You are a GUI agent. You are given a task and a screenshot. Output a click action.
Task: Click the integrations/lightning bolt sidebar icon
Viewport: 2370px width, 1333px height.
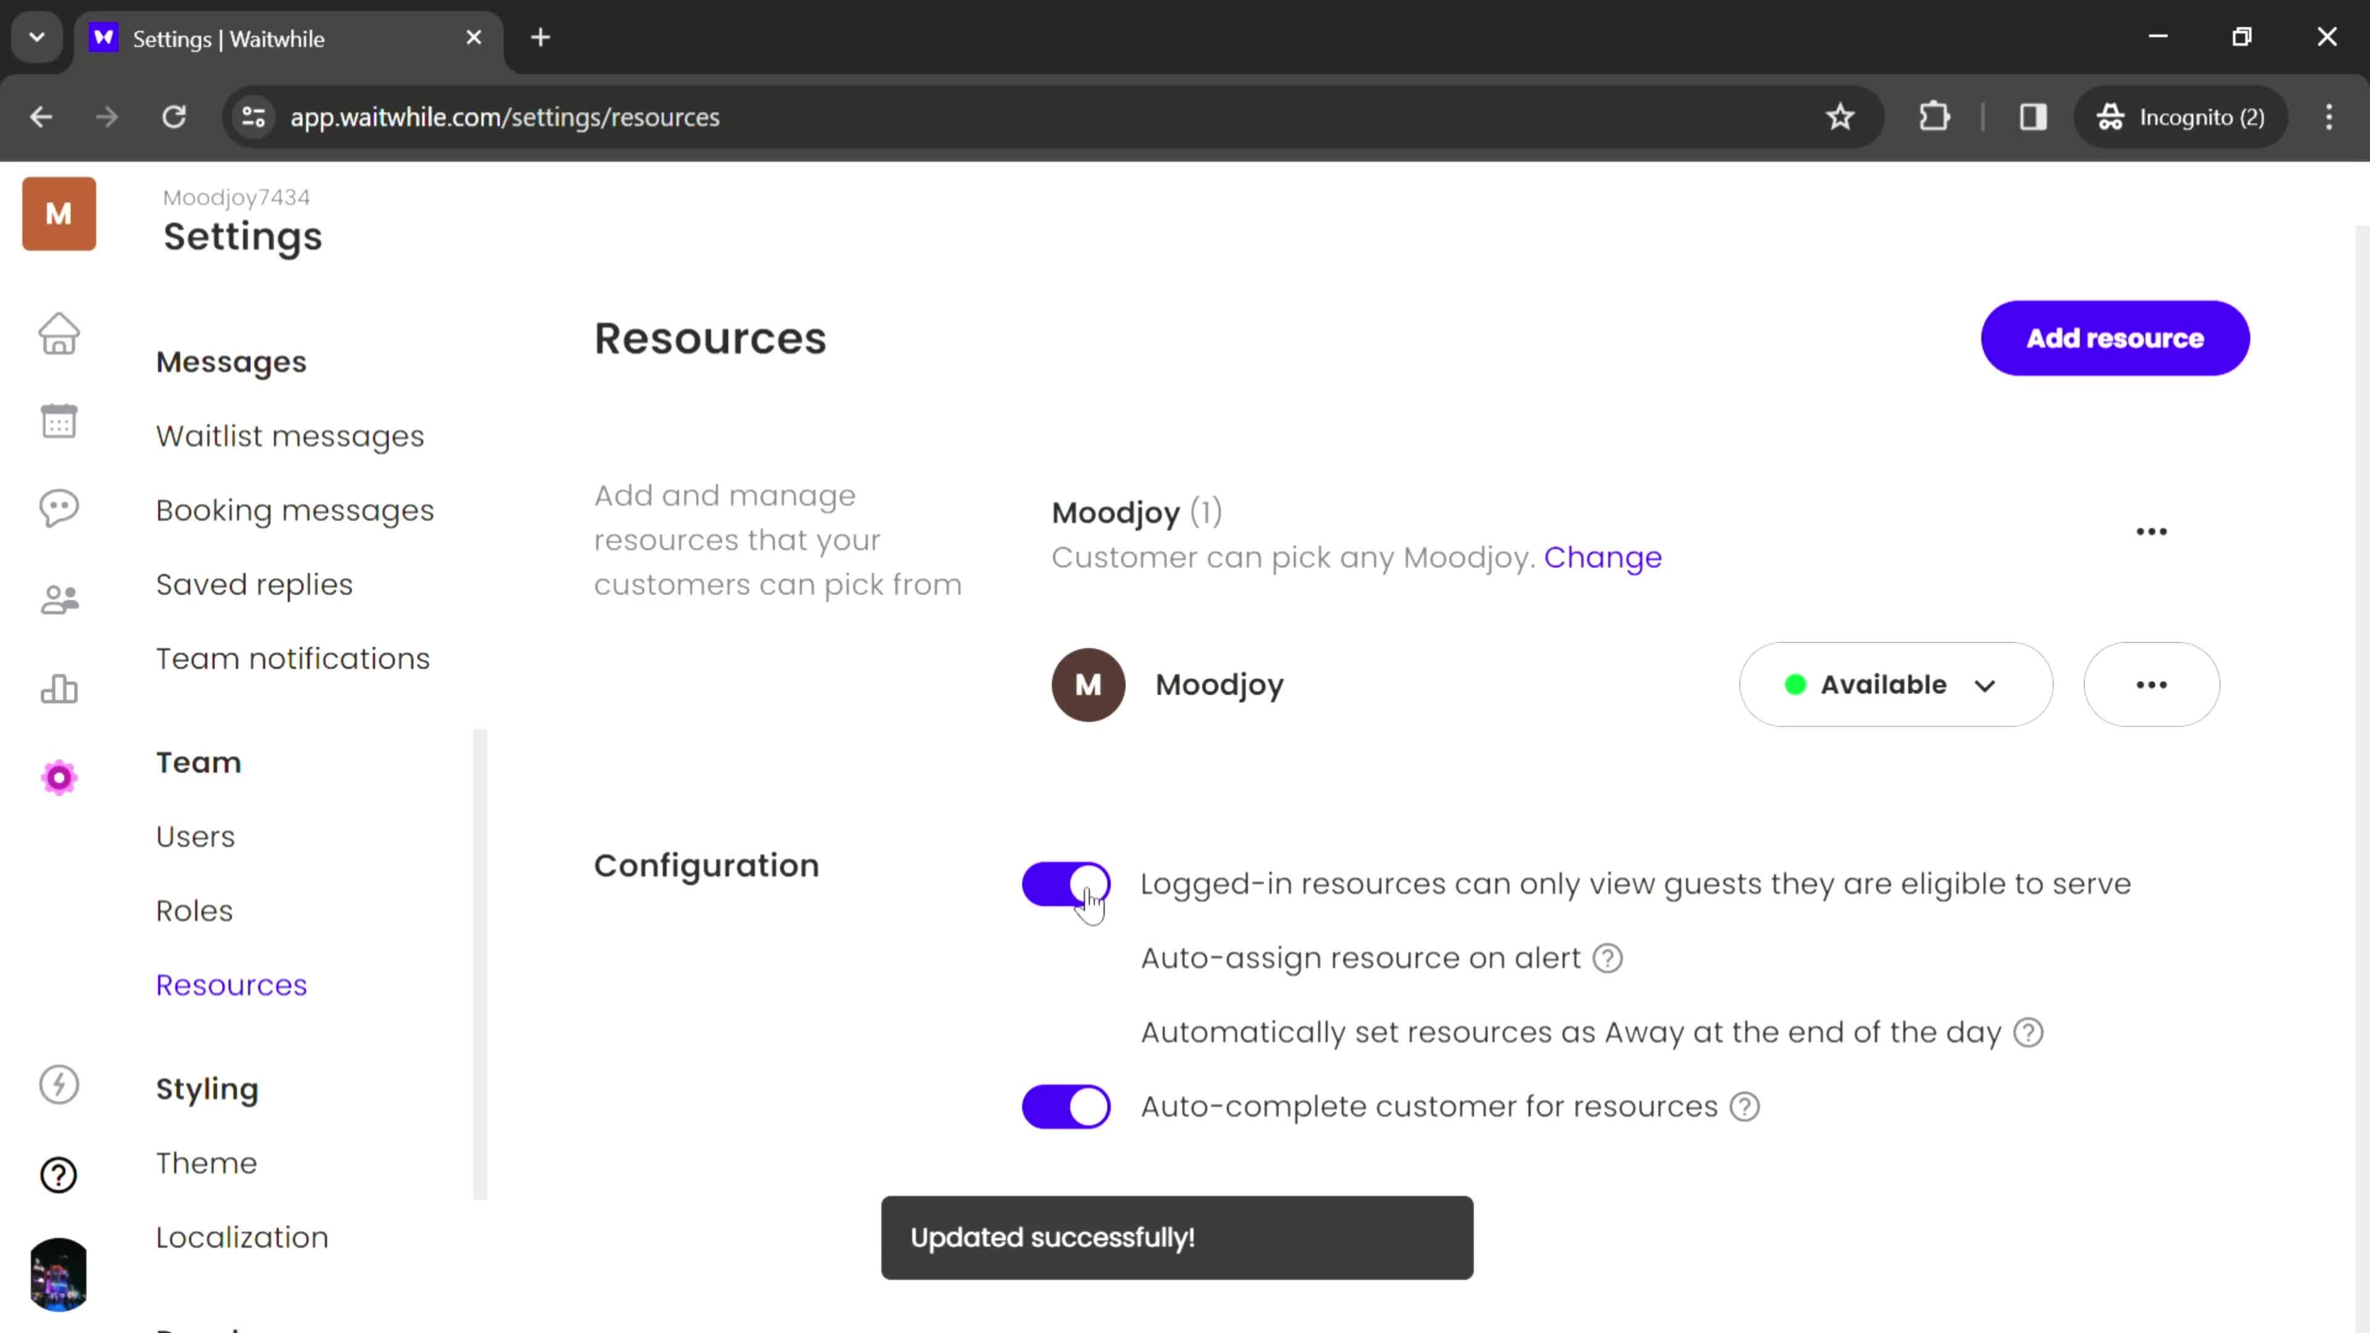pos(59,1087)
